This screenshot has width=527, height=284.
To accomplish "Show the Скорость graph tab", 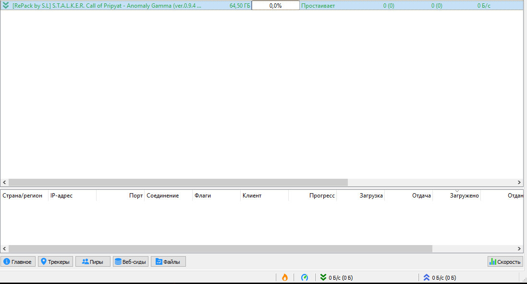I will pos(505,262).
